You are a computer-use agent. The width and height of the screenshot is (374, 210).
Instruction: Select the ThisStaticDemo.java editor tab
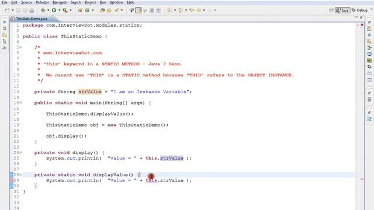[32, 18]
